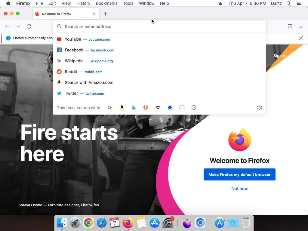308x231 pixels.
Task: Launch Google Chrome from the Dock
Action: 88,223
